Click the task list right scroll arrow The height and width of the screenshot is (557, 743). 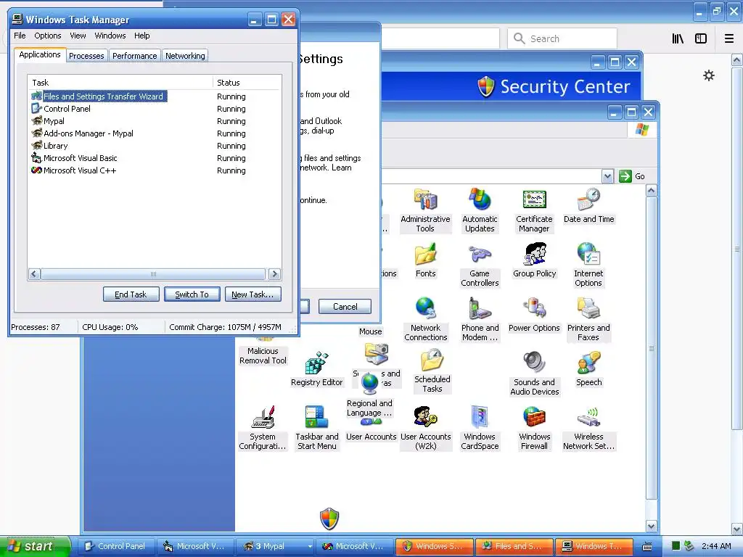pyautogui.click(x=274, y=273)
